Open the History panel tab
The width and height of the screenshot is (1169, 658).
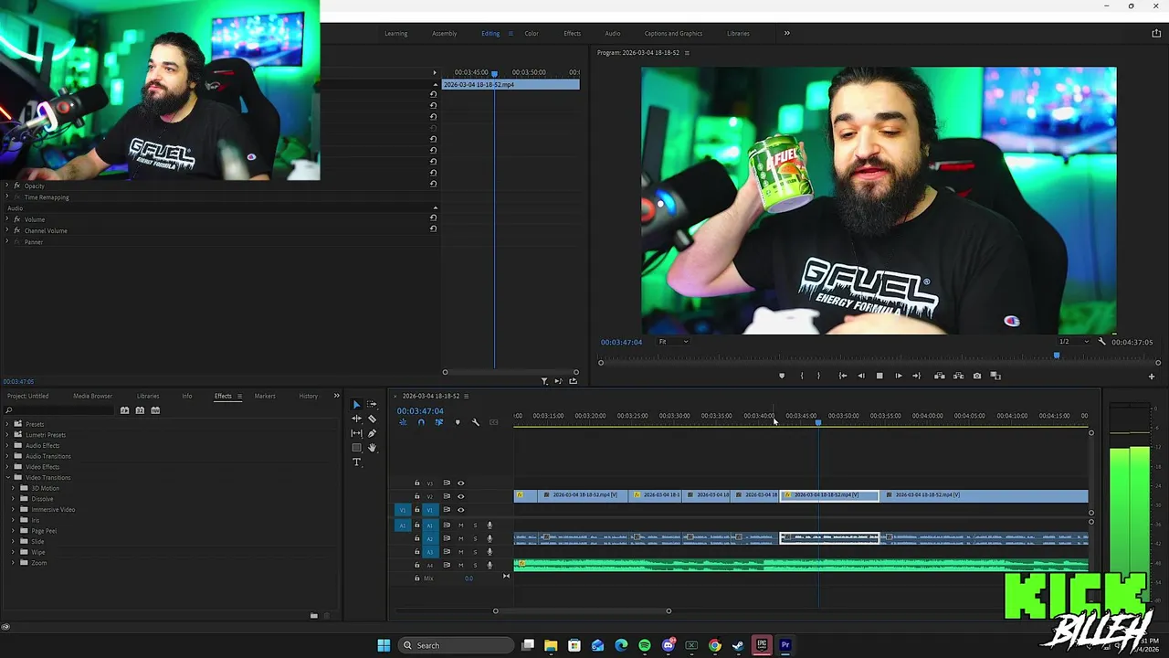click(309, 396)
